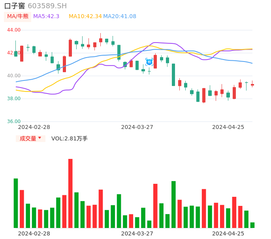The height and width of the screenshot is (239, 271).
Task: Click the first green volume bar on the left
Action: point(16,203)
